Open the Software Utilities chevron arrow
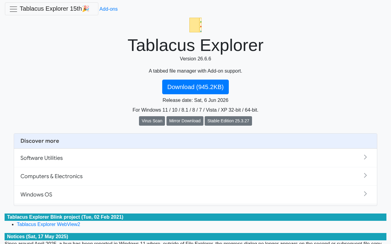This screenshot has height=244, width=391. [365, 157]
